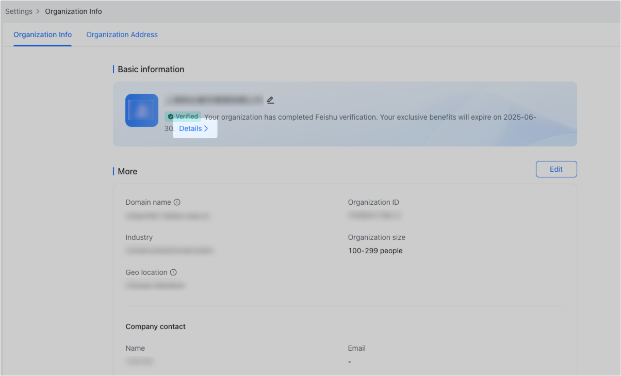Image resolution: width=621 pixels, height=376 pixels.
Task: Switch to the Organization Address tab
Action: 122,35
